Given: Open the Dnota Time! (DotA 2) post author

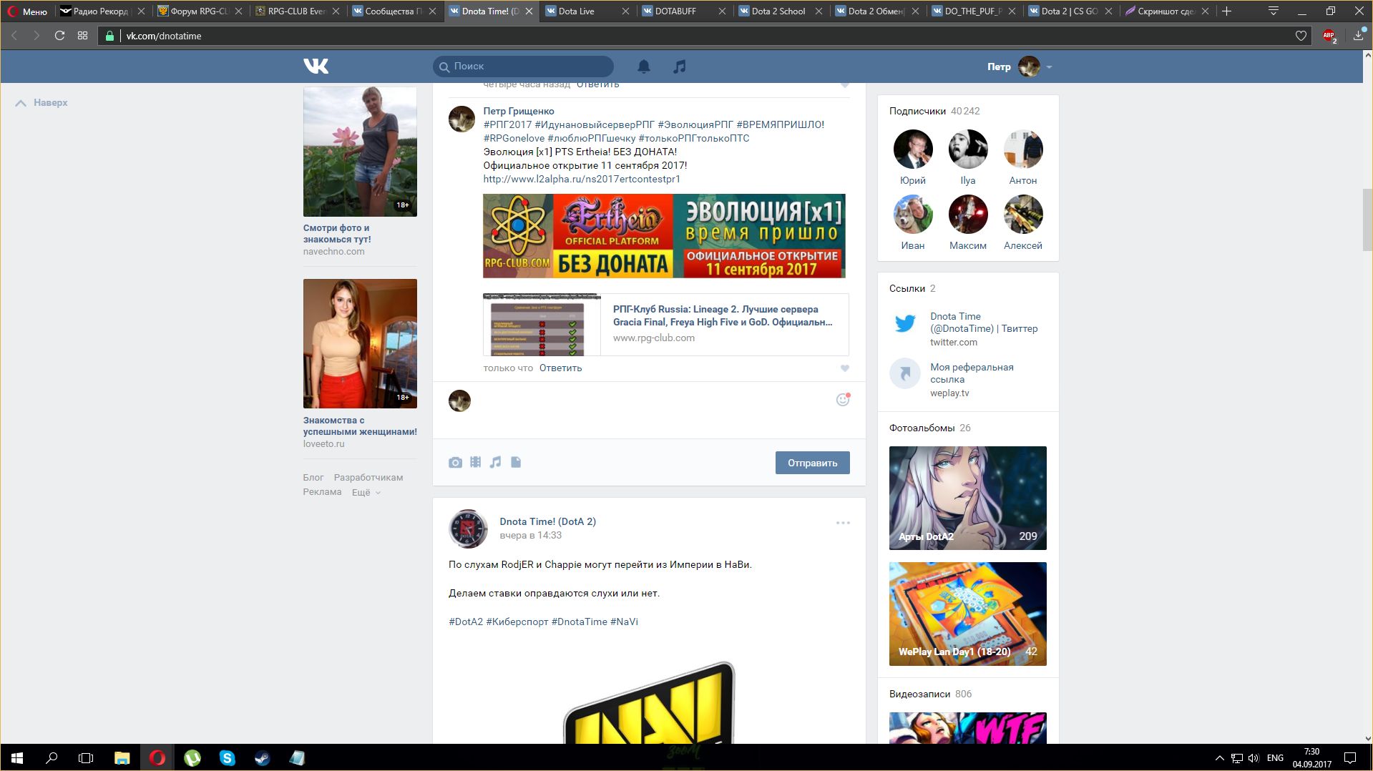Looking at the screenshot, I should click(x=547, y=521).
